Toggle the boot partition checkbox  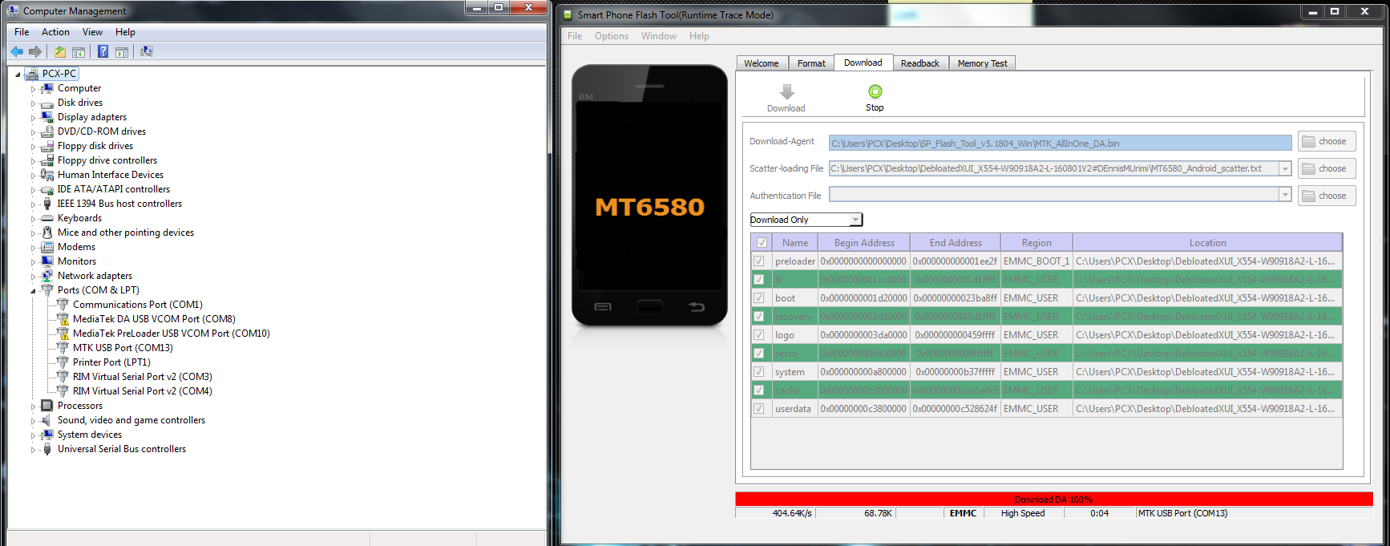[x=758, y=298]
